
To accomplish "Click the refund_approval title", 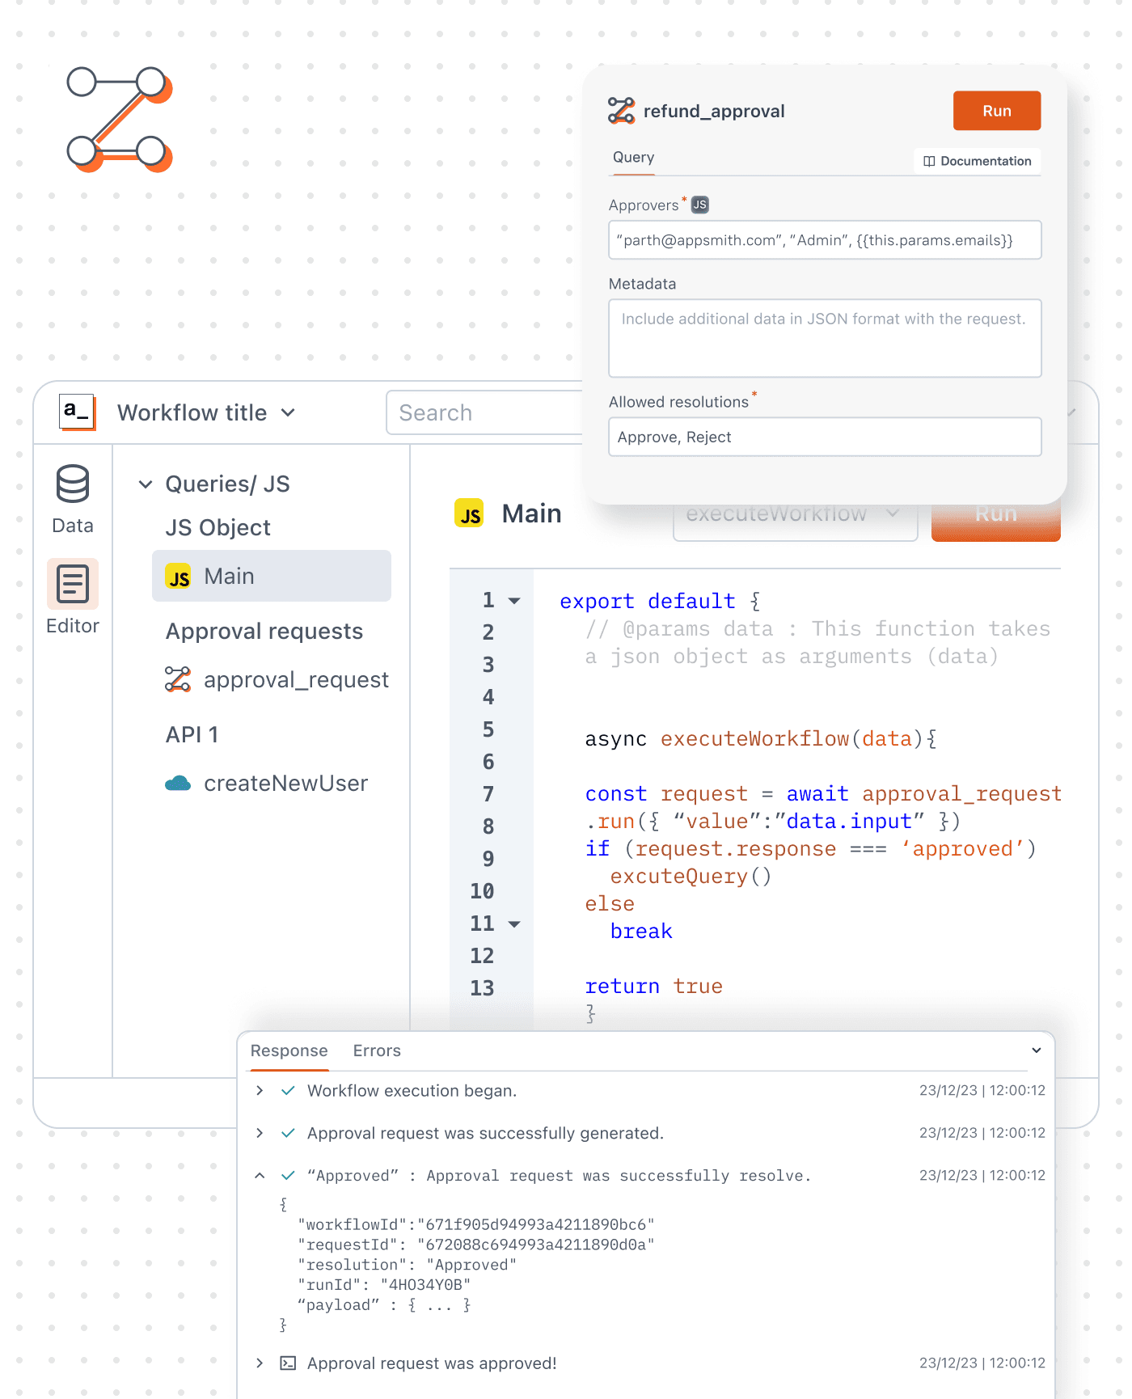I will [x=714, y=111].
